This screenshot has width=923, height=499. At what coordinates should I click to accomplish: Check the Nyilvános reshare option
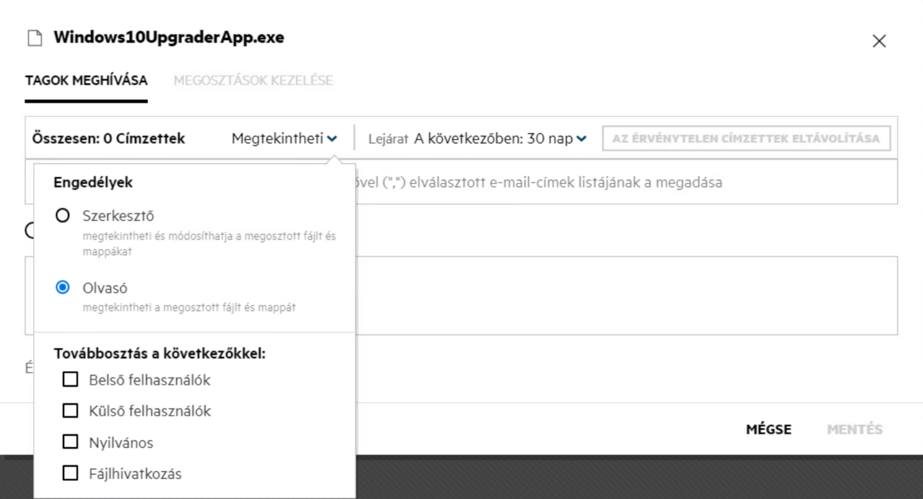point(70,442)
